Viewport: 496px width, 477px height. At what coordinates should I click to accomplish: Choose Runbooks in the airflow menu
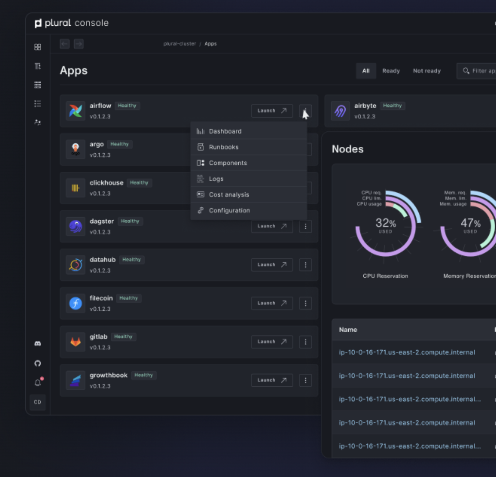[x=223, y=147]
